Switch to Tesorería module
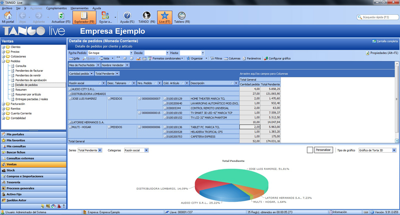Viewport: 400px width, 215px height. coord(34,182)
